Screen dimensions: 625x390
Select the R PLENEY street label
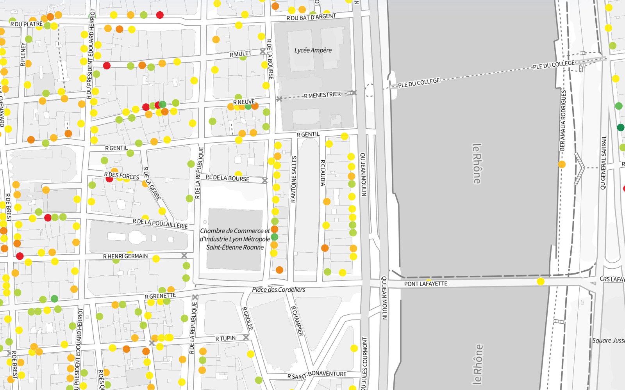click(23, 54)
